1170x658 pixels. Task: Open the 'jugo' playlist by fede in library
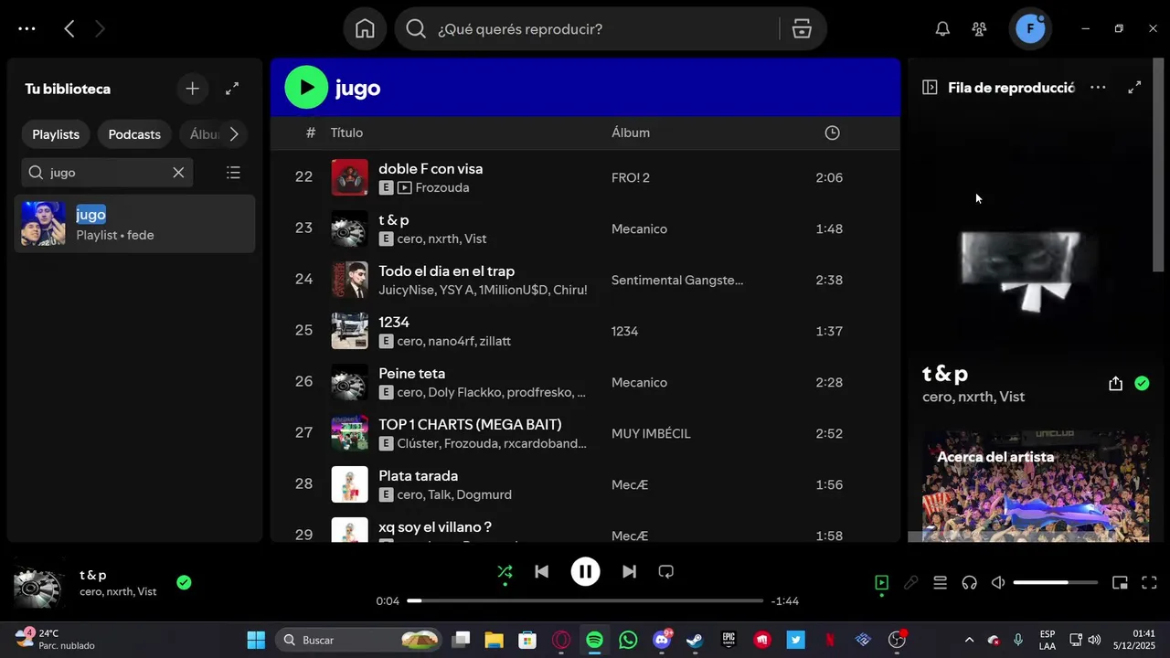(x=134, y=224)
